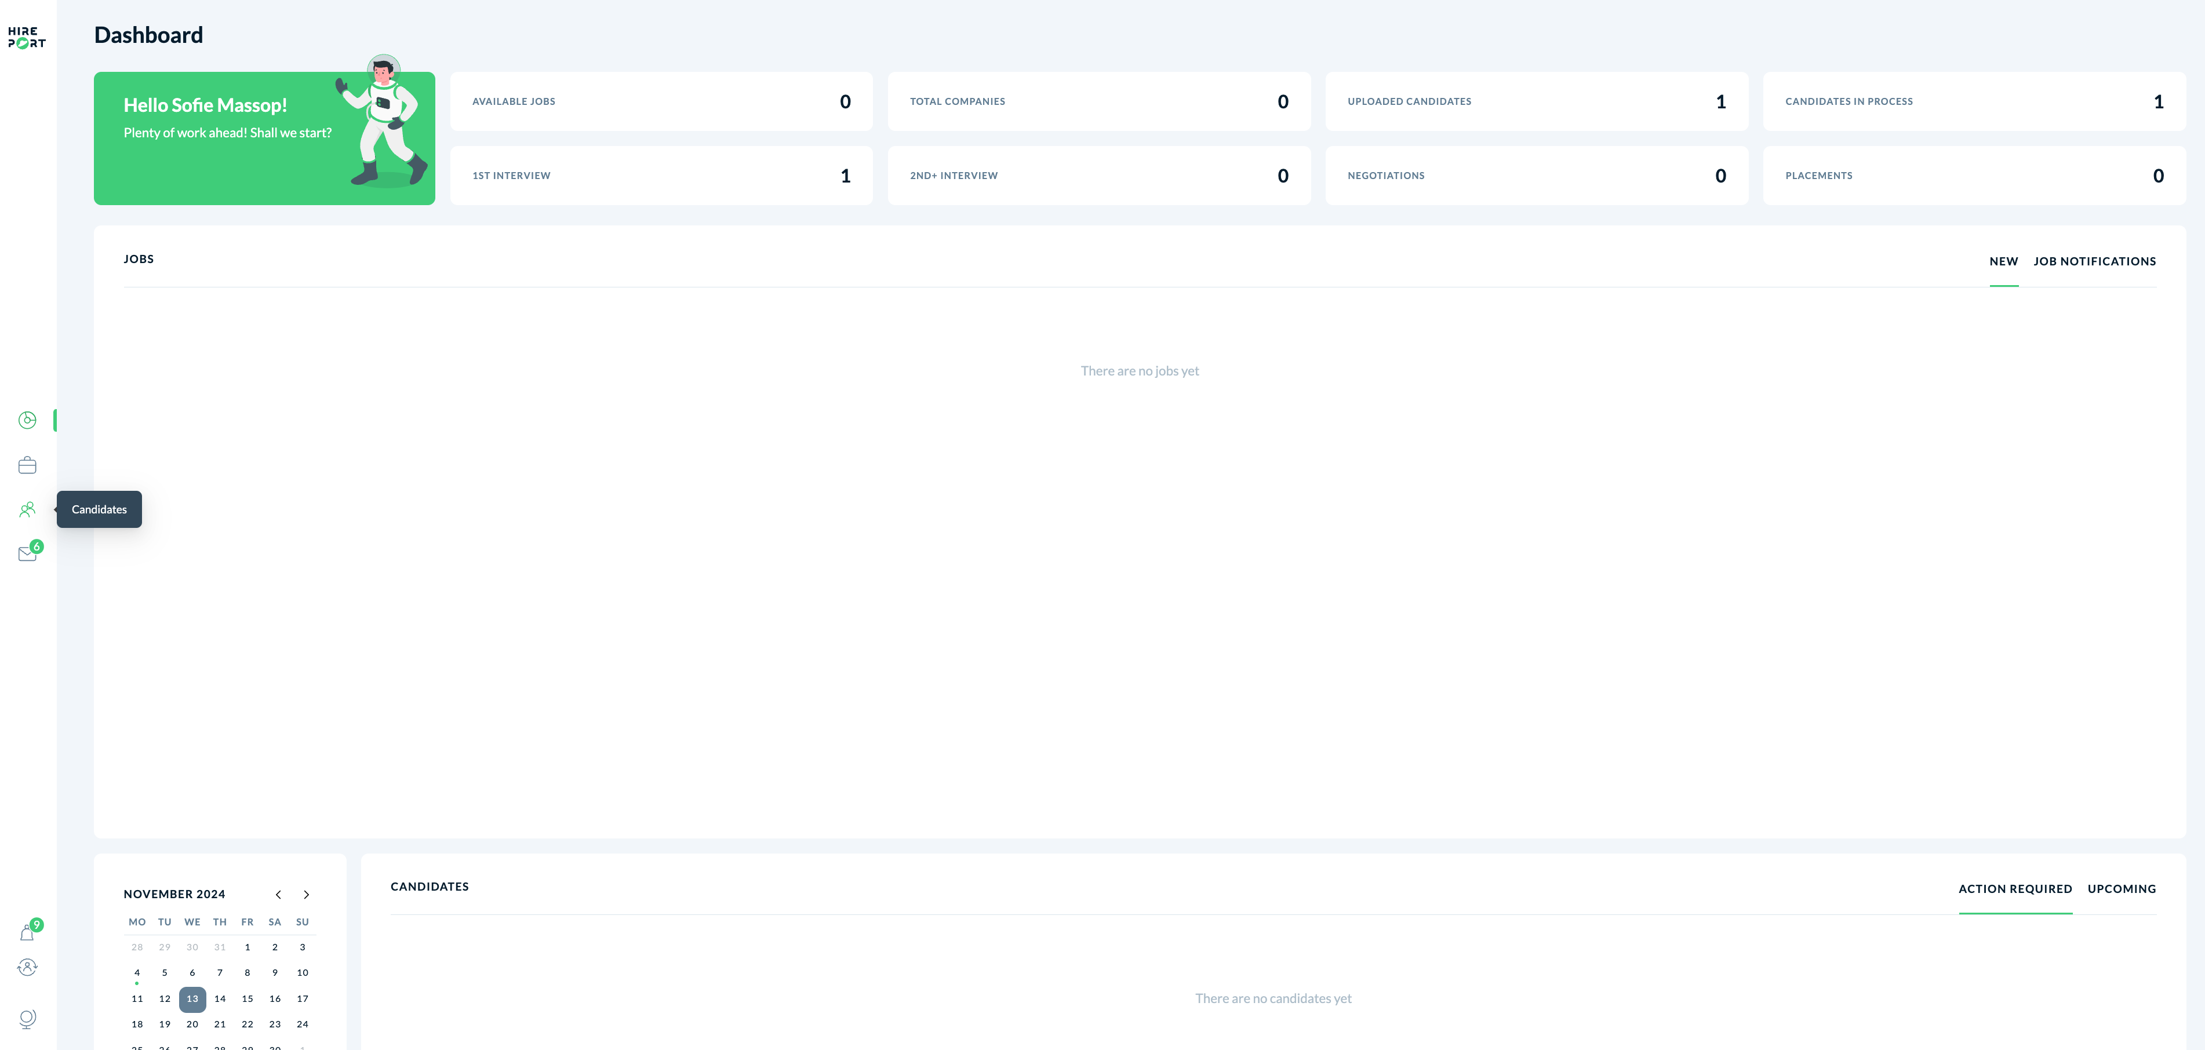Screen dimensions: 2205x1050
Task: Click the Candidates tooltip label
Action: [99, 509]
